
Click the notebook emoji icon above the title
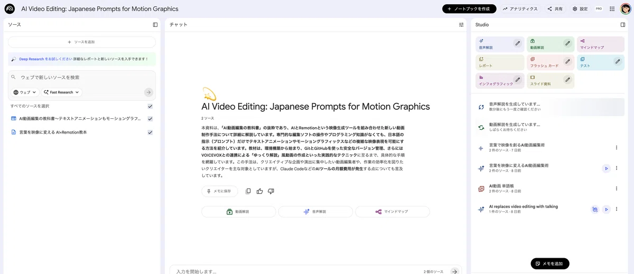pos(209,94)
